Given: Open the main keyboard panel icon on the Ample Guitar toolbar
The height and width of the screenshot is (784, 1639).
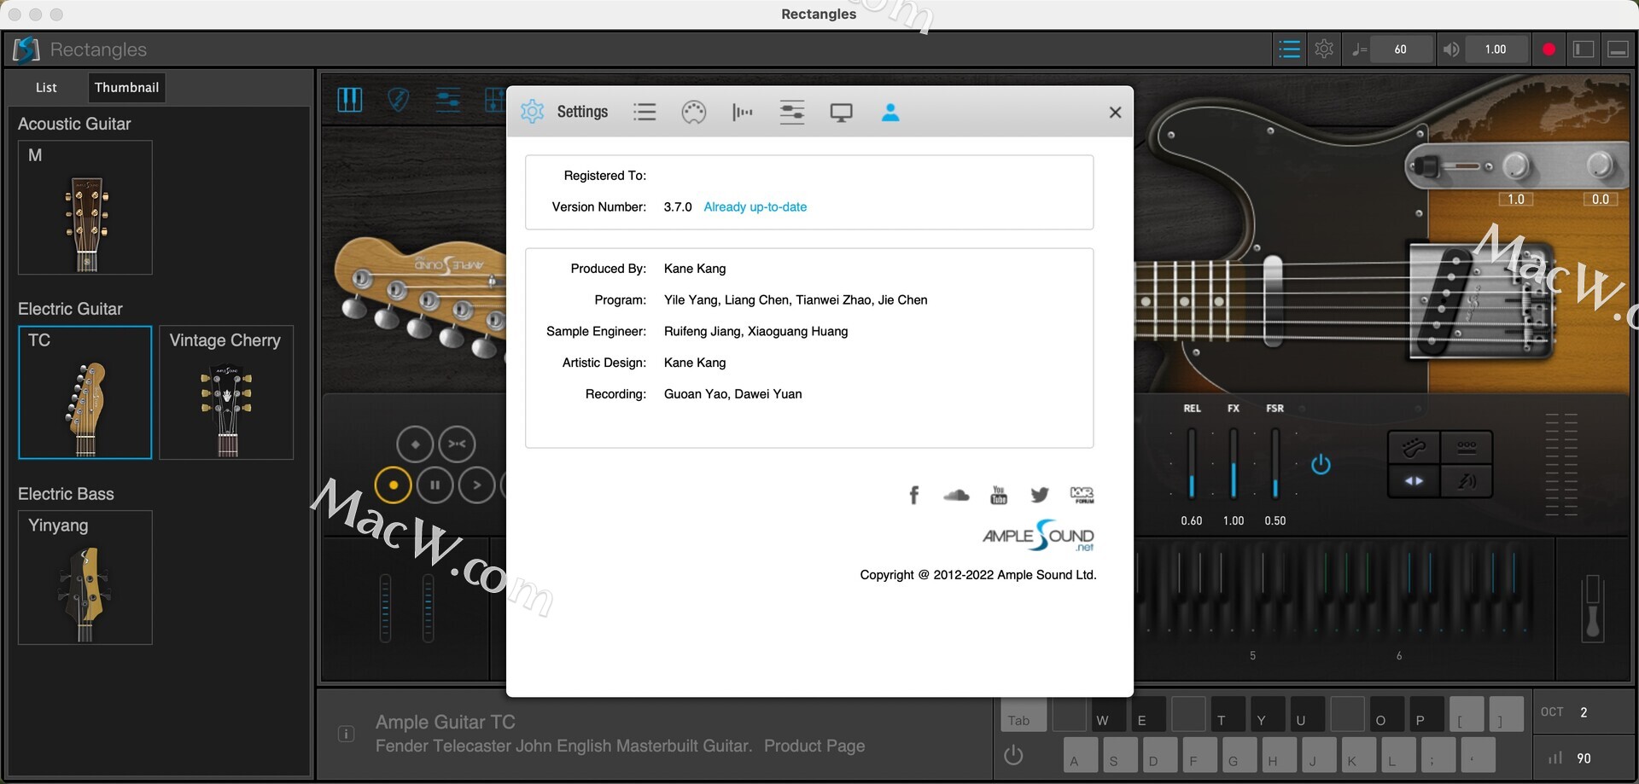Looking at the screenshot, I should 350,100.
